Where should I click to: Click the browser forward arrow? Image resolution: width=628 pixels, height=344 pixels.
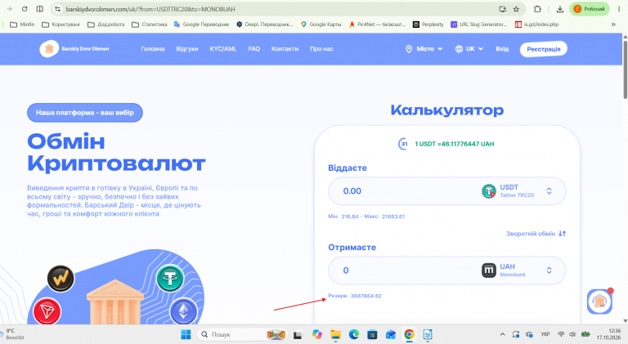pyautogui.click(x=10, y=9)
